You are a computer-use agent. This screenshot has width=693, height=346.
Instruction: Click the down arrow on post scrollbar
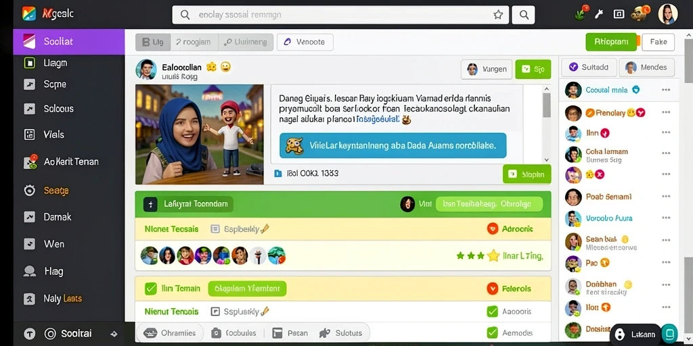[x=547, y=159]
